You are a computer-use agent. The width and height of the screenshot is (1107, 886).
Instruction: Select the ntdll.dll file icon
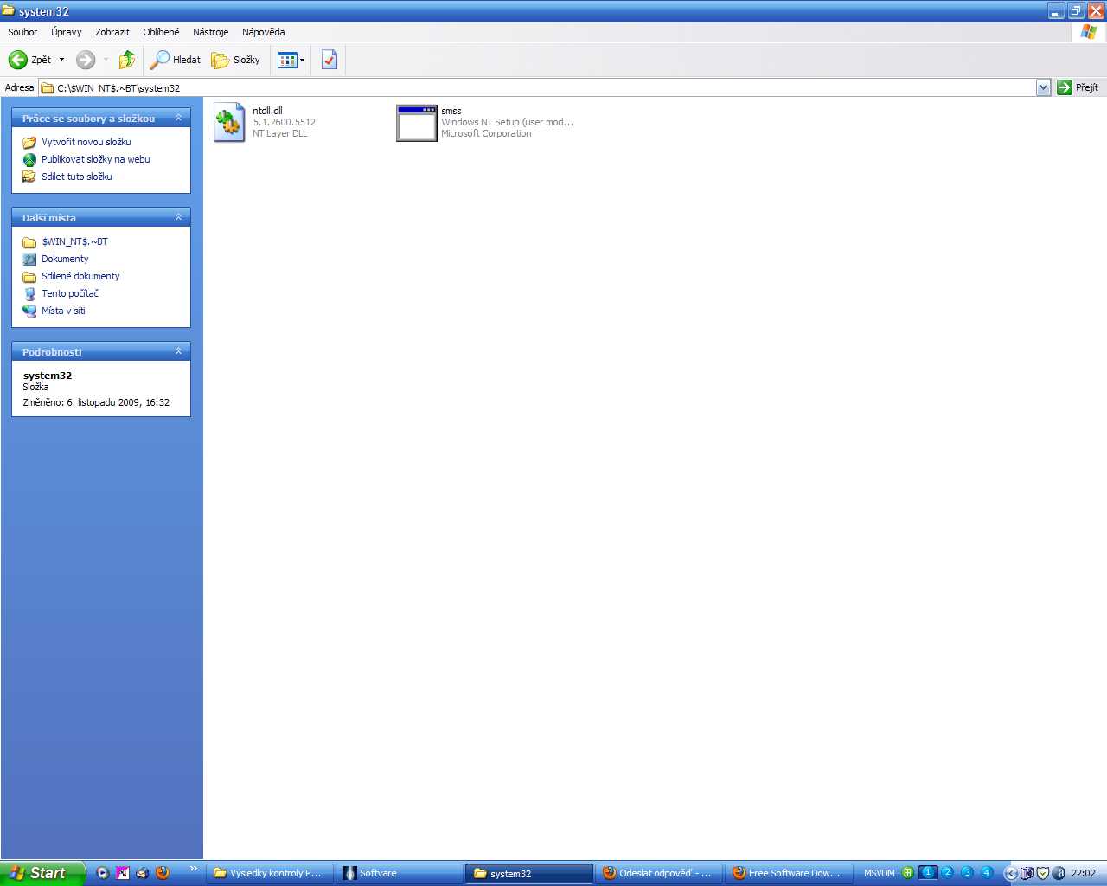click(229, 123)
